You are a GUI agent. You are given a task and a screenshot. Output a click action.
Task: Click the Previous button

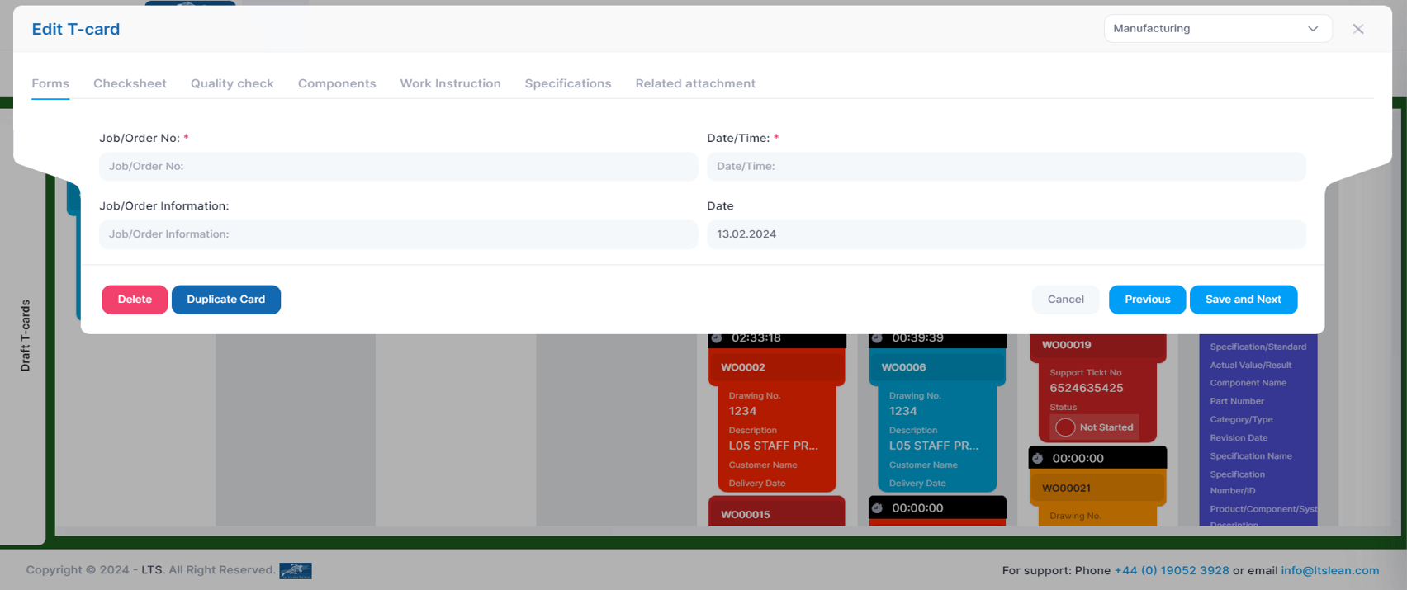point(1146,300)
